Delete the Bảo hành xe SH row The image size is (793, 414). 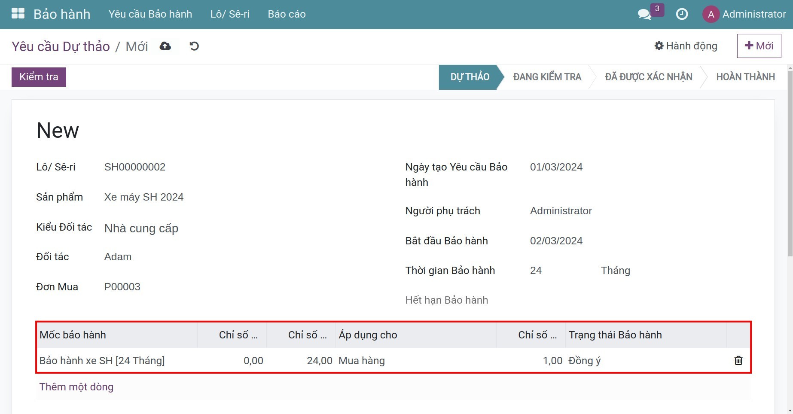click(738, 360)
